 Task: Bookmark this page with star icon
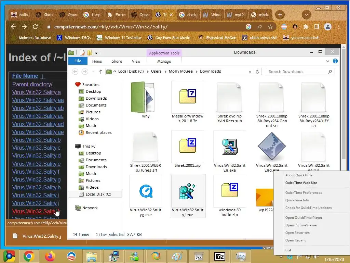click(x=270, y=27)
